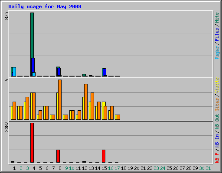Click day label 15 on the x-axis

coord(104,168)
